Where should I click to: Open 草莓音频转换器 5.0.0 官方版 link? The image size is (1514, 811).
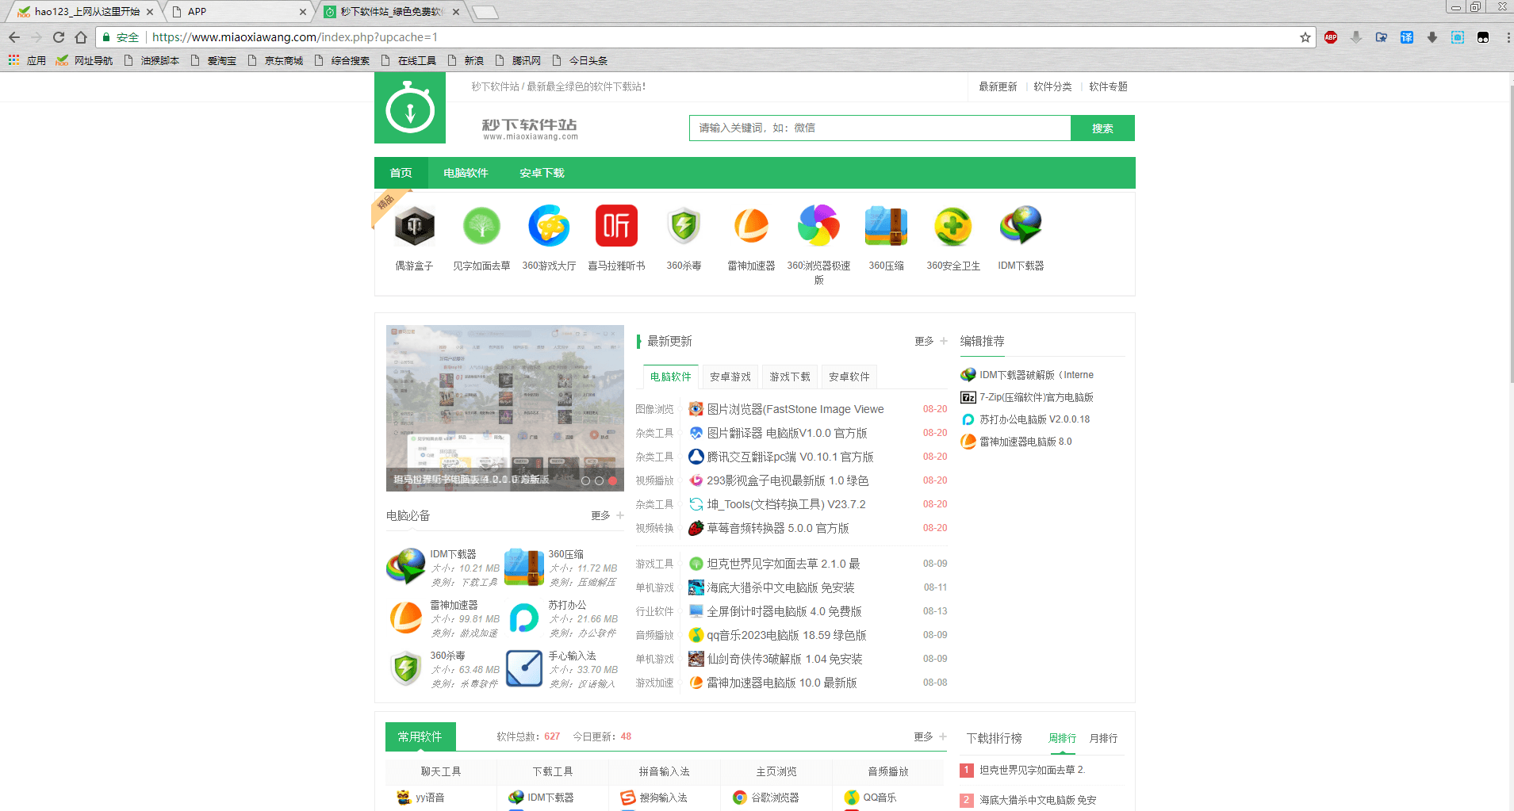pyautogui.click(x=778, y=528)
